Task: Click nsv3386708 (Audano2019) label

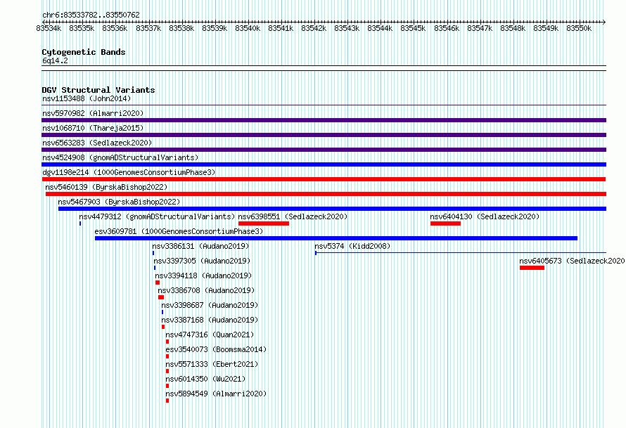Action: click(x=206, y=290)
